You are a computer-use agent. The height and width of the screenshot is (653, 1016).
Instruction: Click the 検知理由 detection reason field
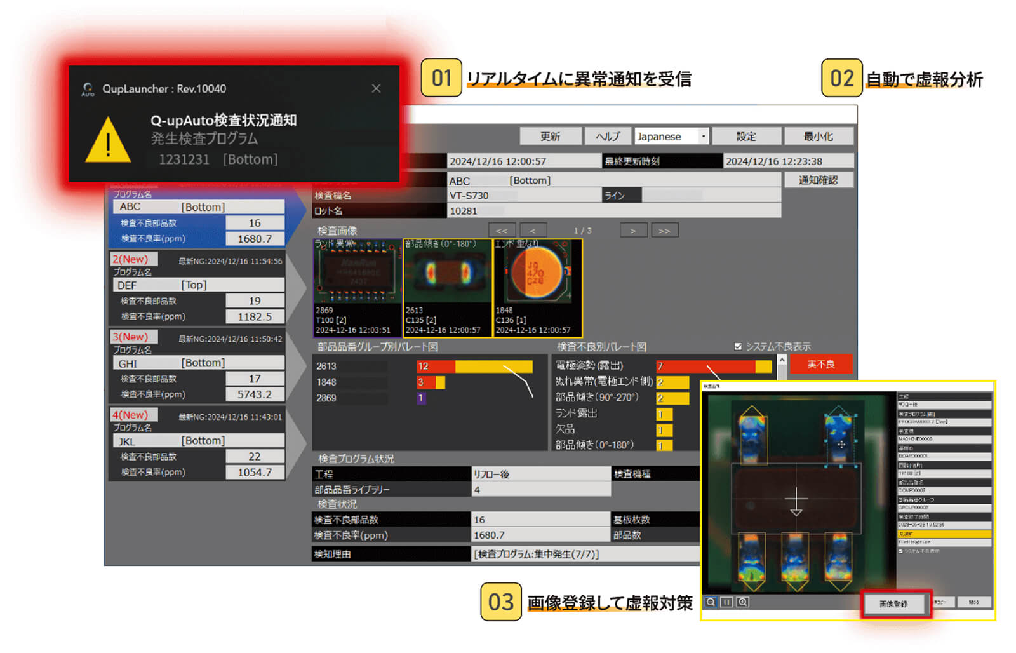pyautogui.click(x=585, y=555)
